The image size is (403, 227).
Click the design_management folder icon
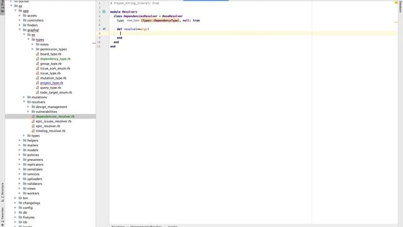[33, 107]
